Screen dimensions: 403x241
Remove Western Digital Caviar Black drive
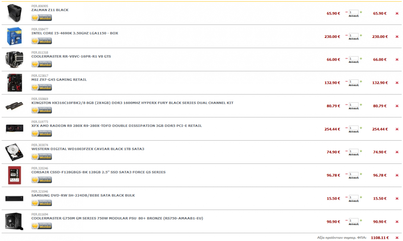point(397,152)
